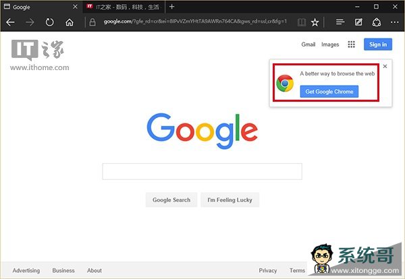Open the Google apps grid icon

351,44
